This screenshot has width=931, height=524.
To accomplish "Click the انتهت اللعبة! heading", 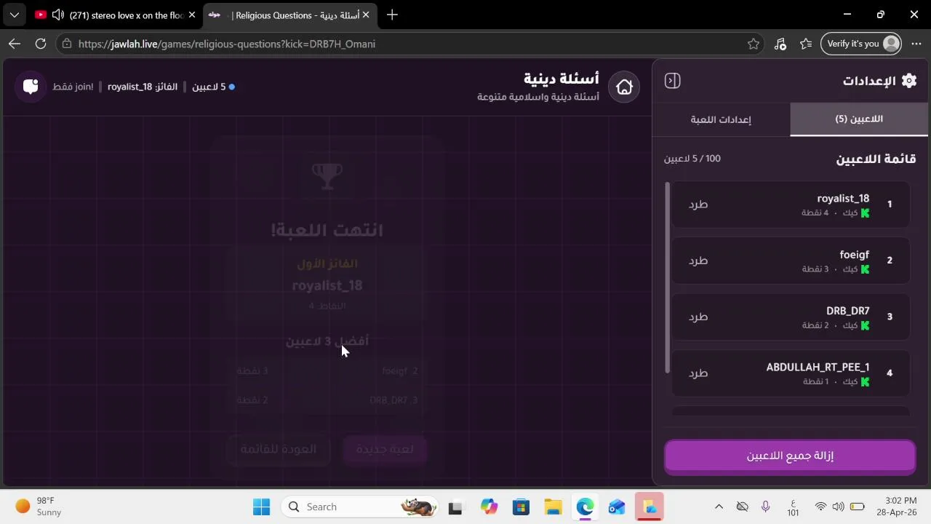I will tap(327, 230).
